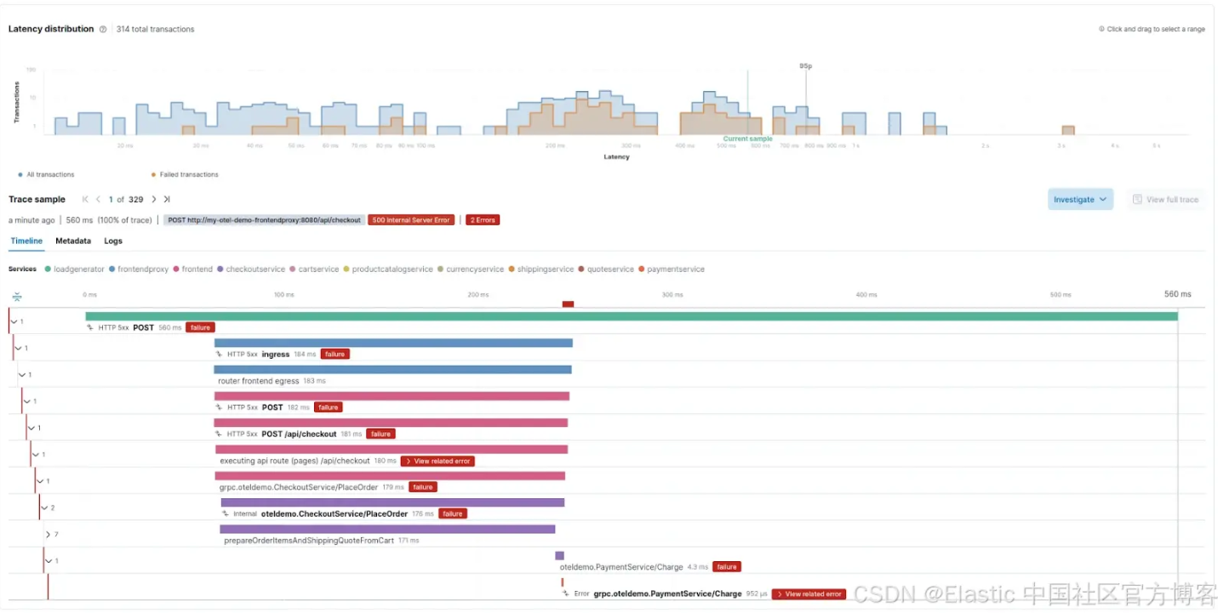
Task: Open the Investigate dropdown
Action: [x=1080, y=200]
